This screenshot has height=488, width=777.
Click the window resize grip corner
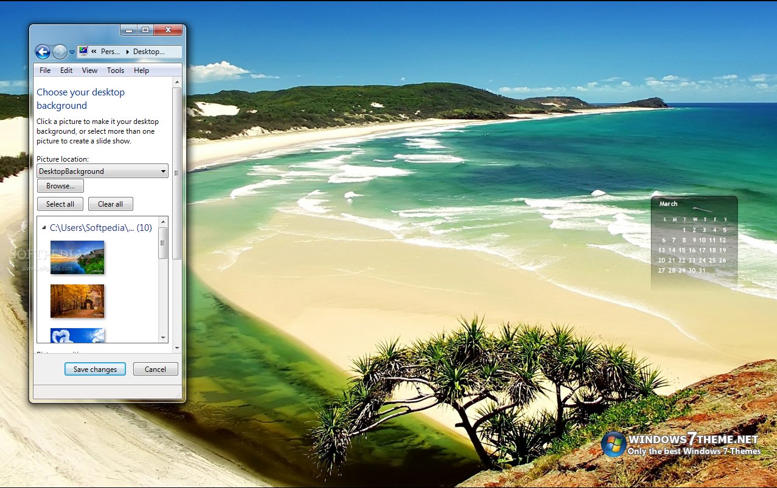(x=179, y=396)
